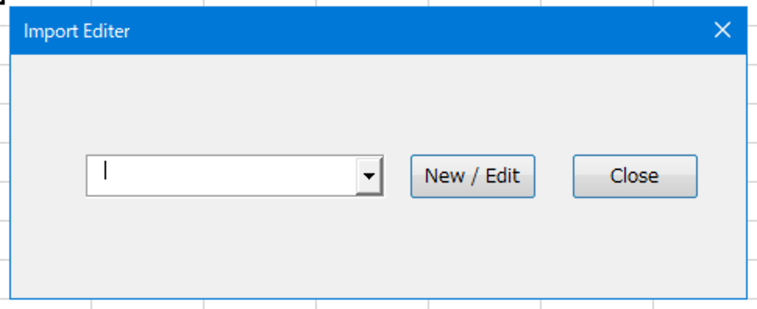Expand the combo box dropdown arrow
The width and height of the screenshot is (757, 309).
click(369, 176)
